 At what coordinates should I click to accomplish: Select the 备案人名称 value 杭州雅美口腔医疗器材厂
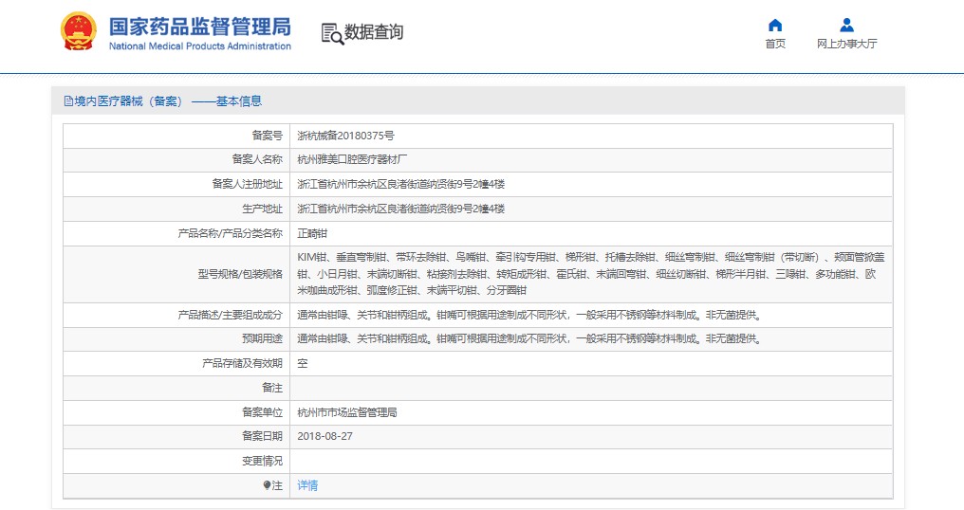353,159
